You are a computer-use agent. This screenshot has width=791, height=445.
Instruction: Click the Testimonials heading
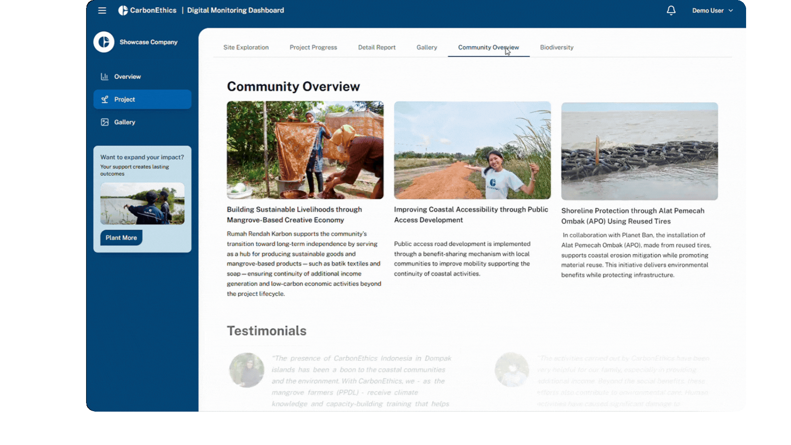tap(267, 331)
